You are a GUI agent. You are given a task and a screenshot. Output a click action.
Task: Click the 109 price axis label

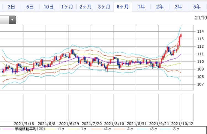[x=200, y=69]
